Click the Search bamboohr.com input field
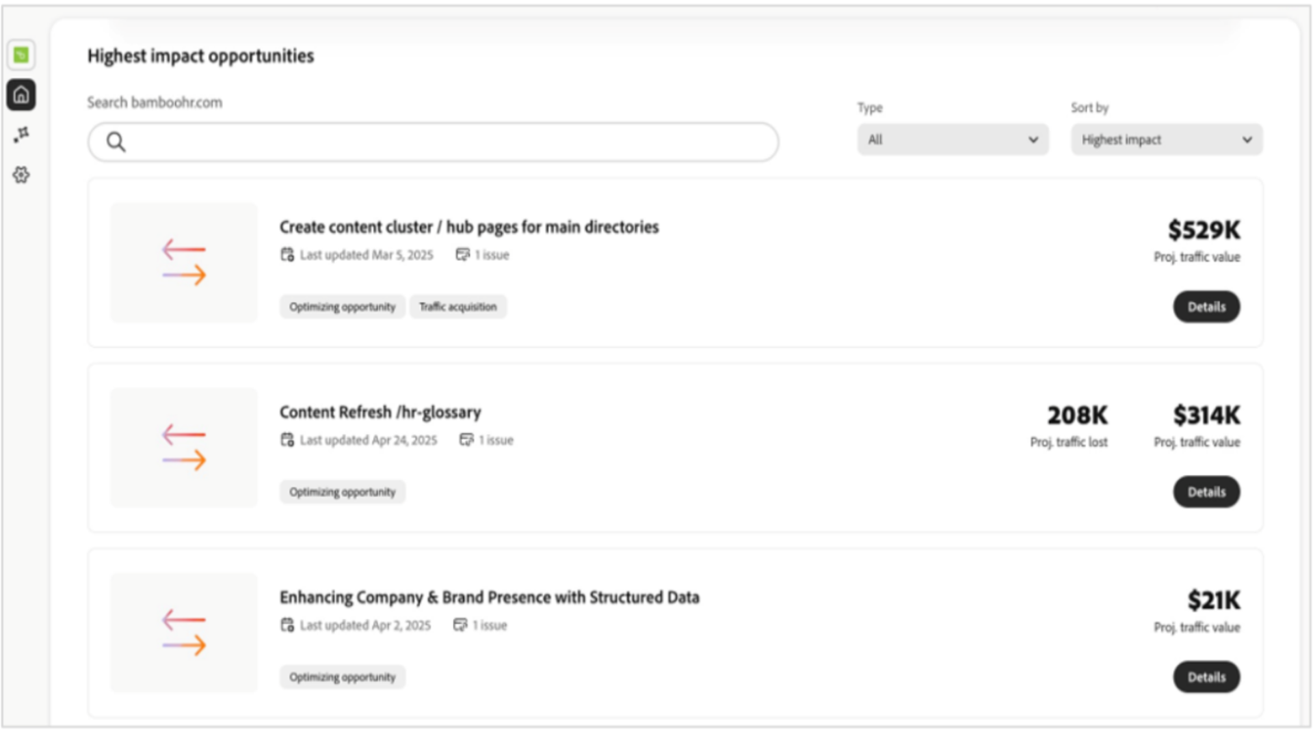1313x738 pixels. pos(445,141)
